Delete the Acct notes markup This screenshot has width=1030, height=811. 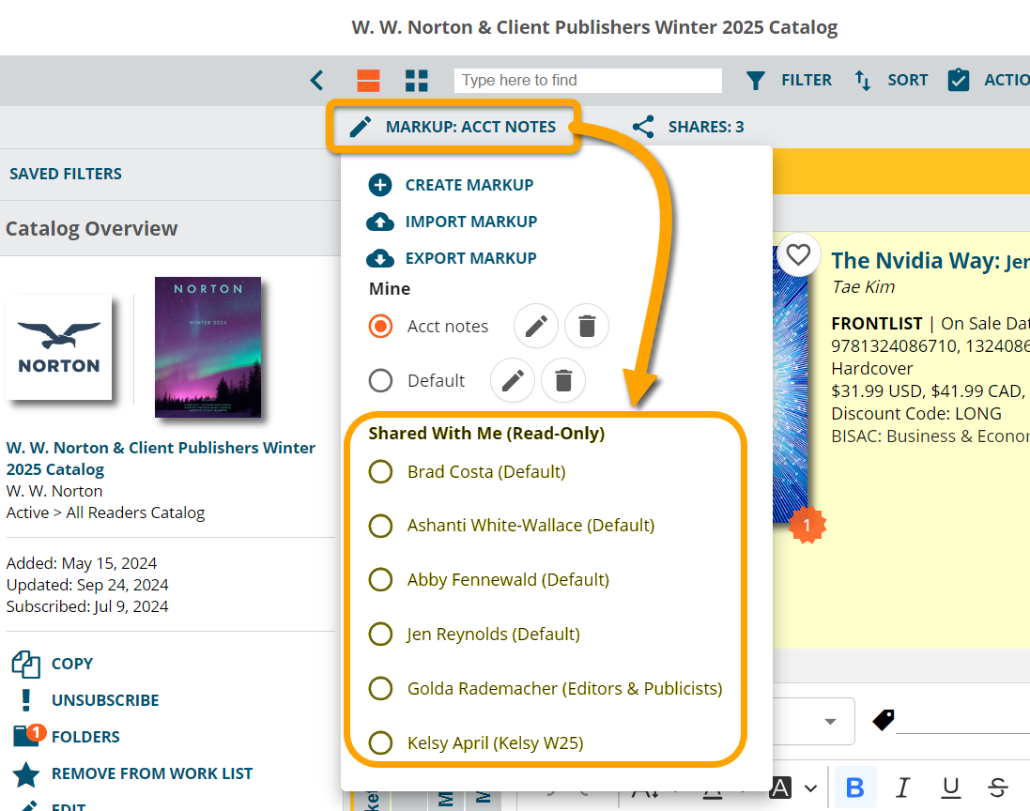[587, 326]
